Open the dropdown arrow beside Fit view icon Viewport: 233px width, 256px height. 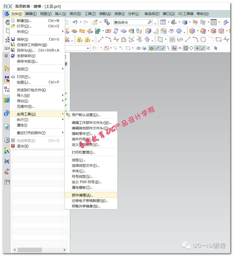(169, 22)
